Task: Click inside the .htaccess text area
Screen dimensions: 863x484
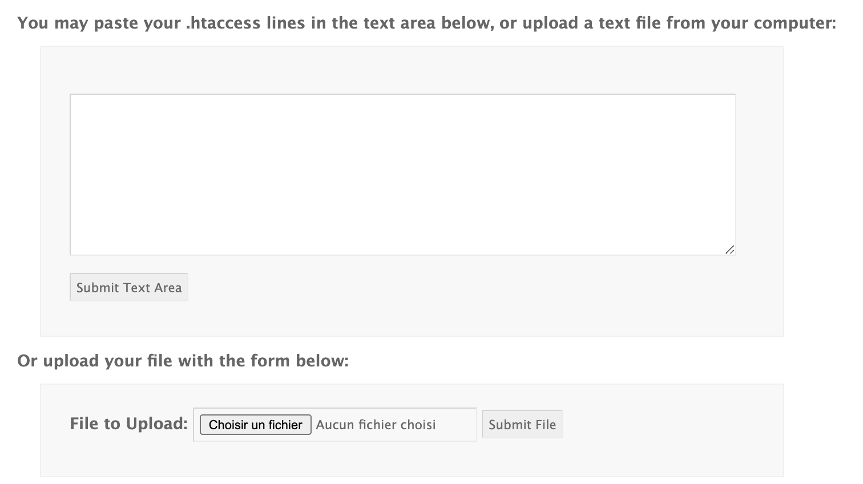Action: [402, 174]
